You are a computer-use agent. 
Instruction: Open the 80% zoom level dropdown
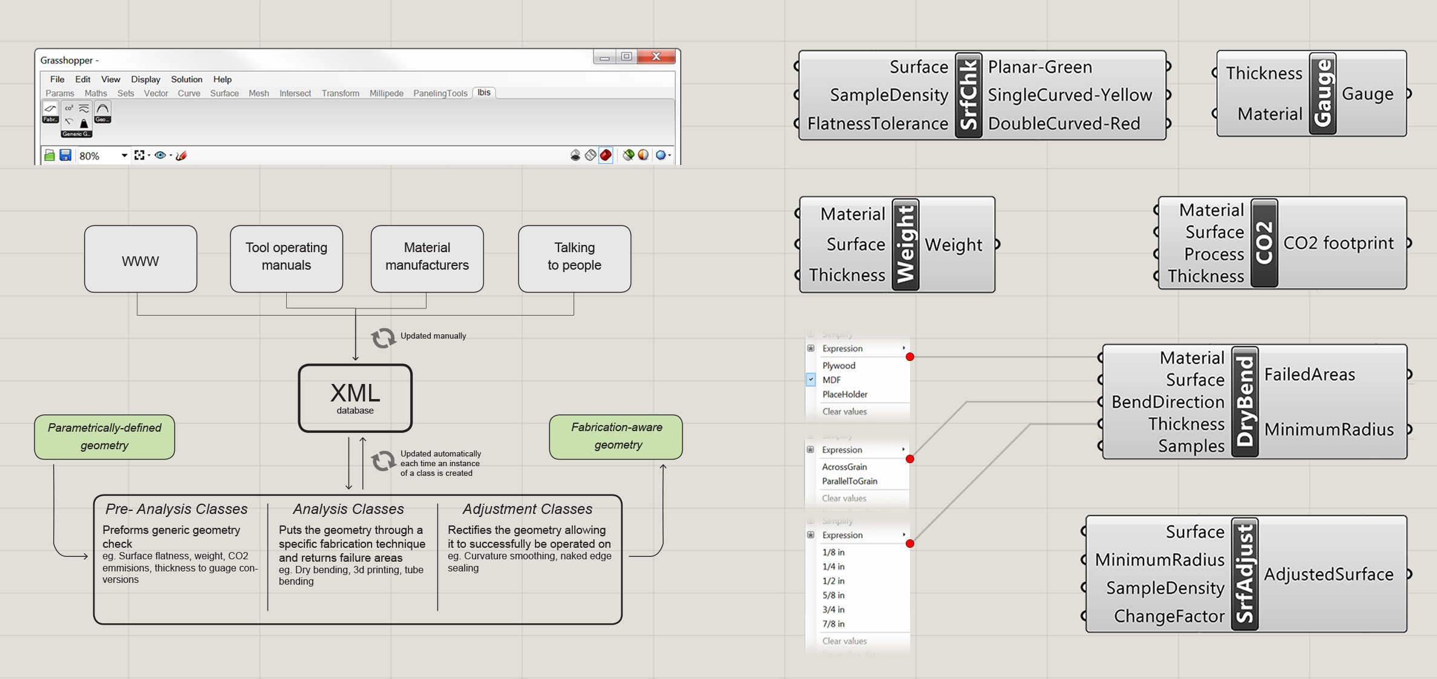click(x=124, y=155)
